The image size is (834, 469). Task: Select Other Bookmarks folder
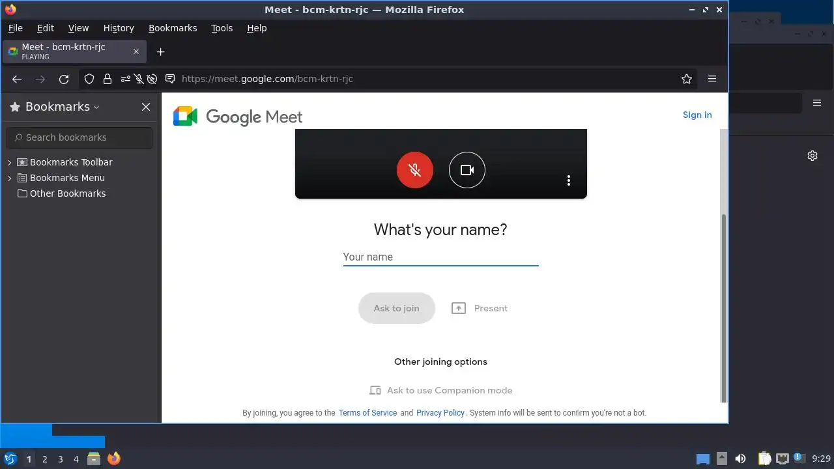click(x=61, y=193)
